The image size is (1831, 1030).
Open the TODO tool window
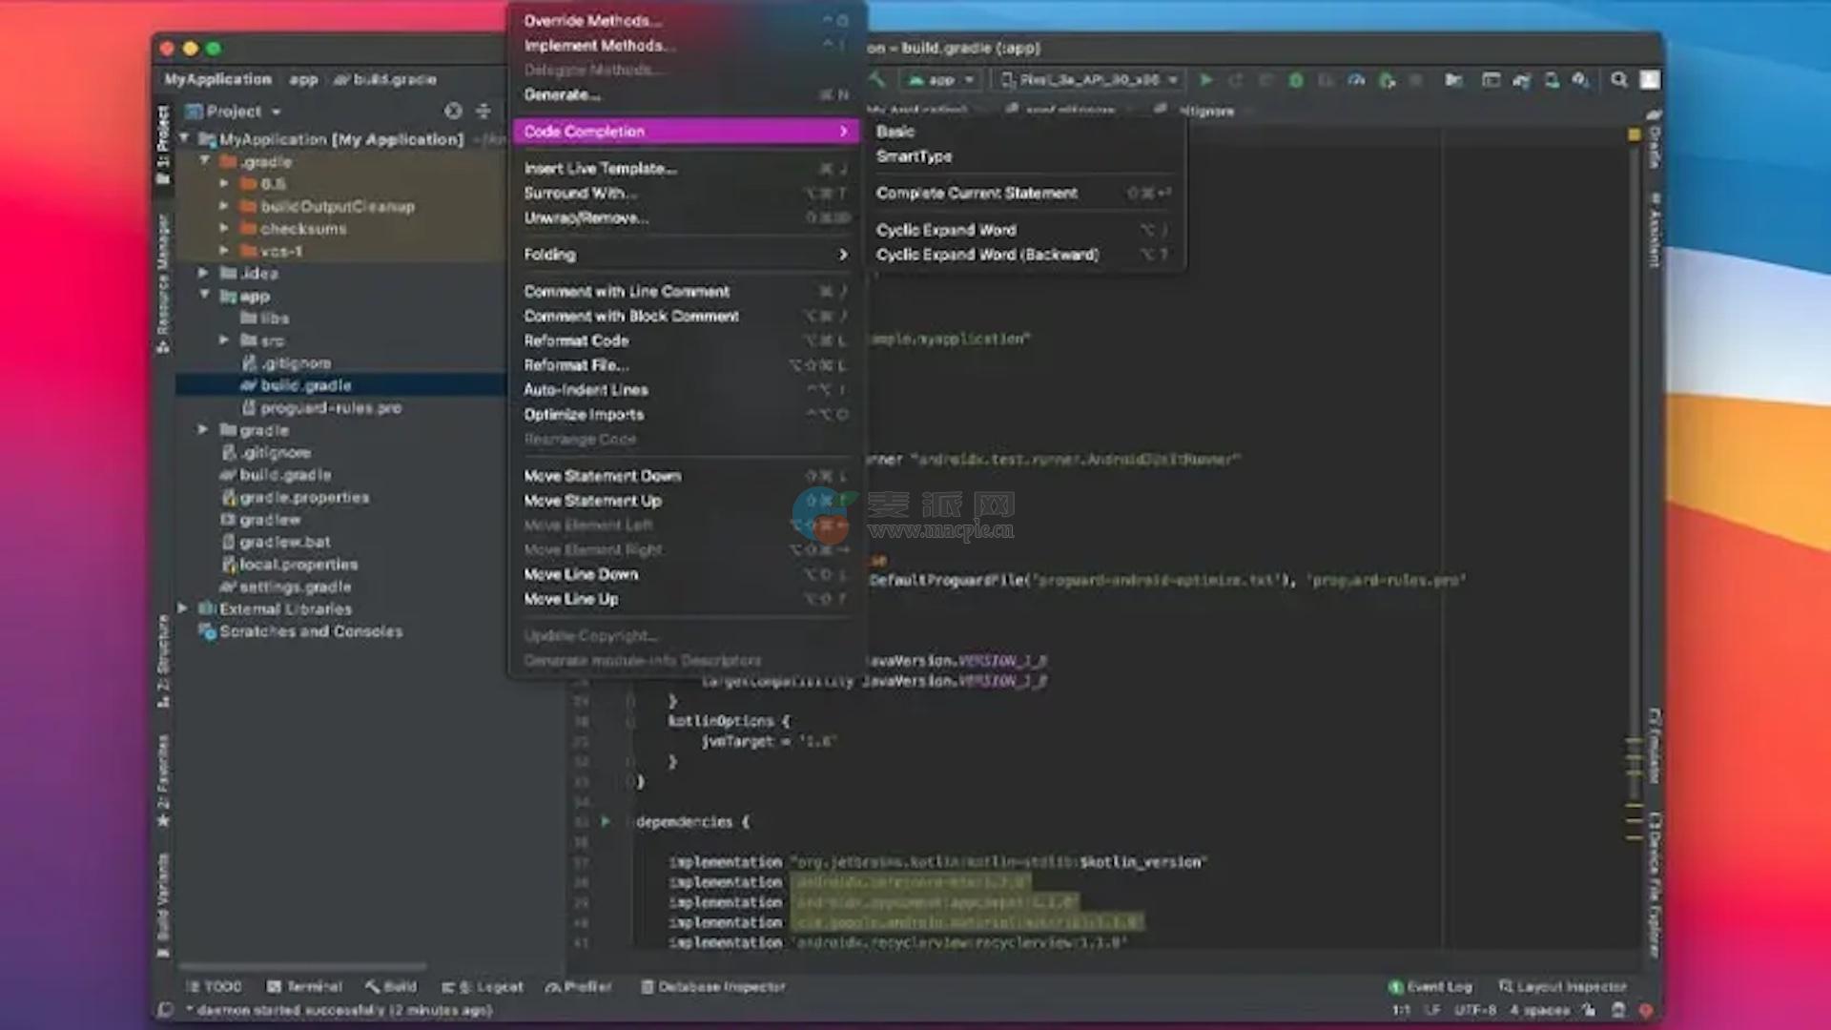[215, 987]
